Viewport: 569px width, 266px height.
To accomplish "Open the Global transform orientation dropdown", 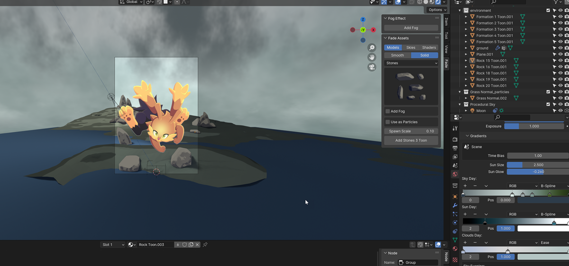I will tap(131, 2).
